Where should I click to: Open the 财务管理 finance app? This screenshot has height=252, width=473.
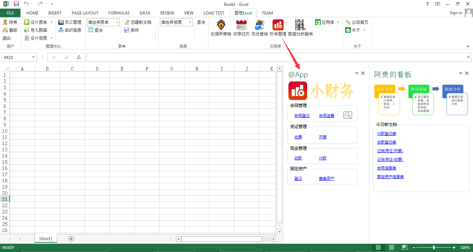[278, 28]
